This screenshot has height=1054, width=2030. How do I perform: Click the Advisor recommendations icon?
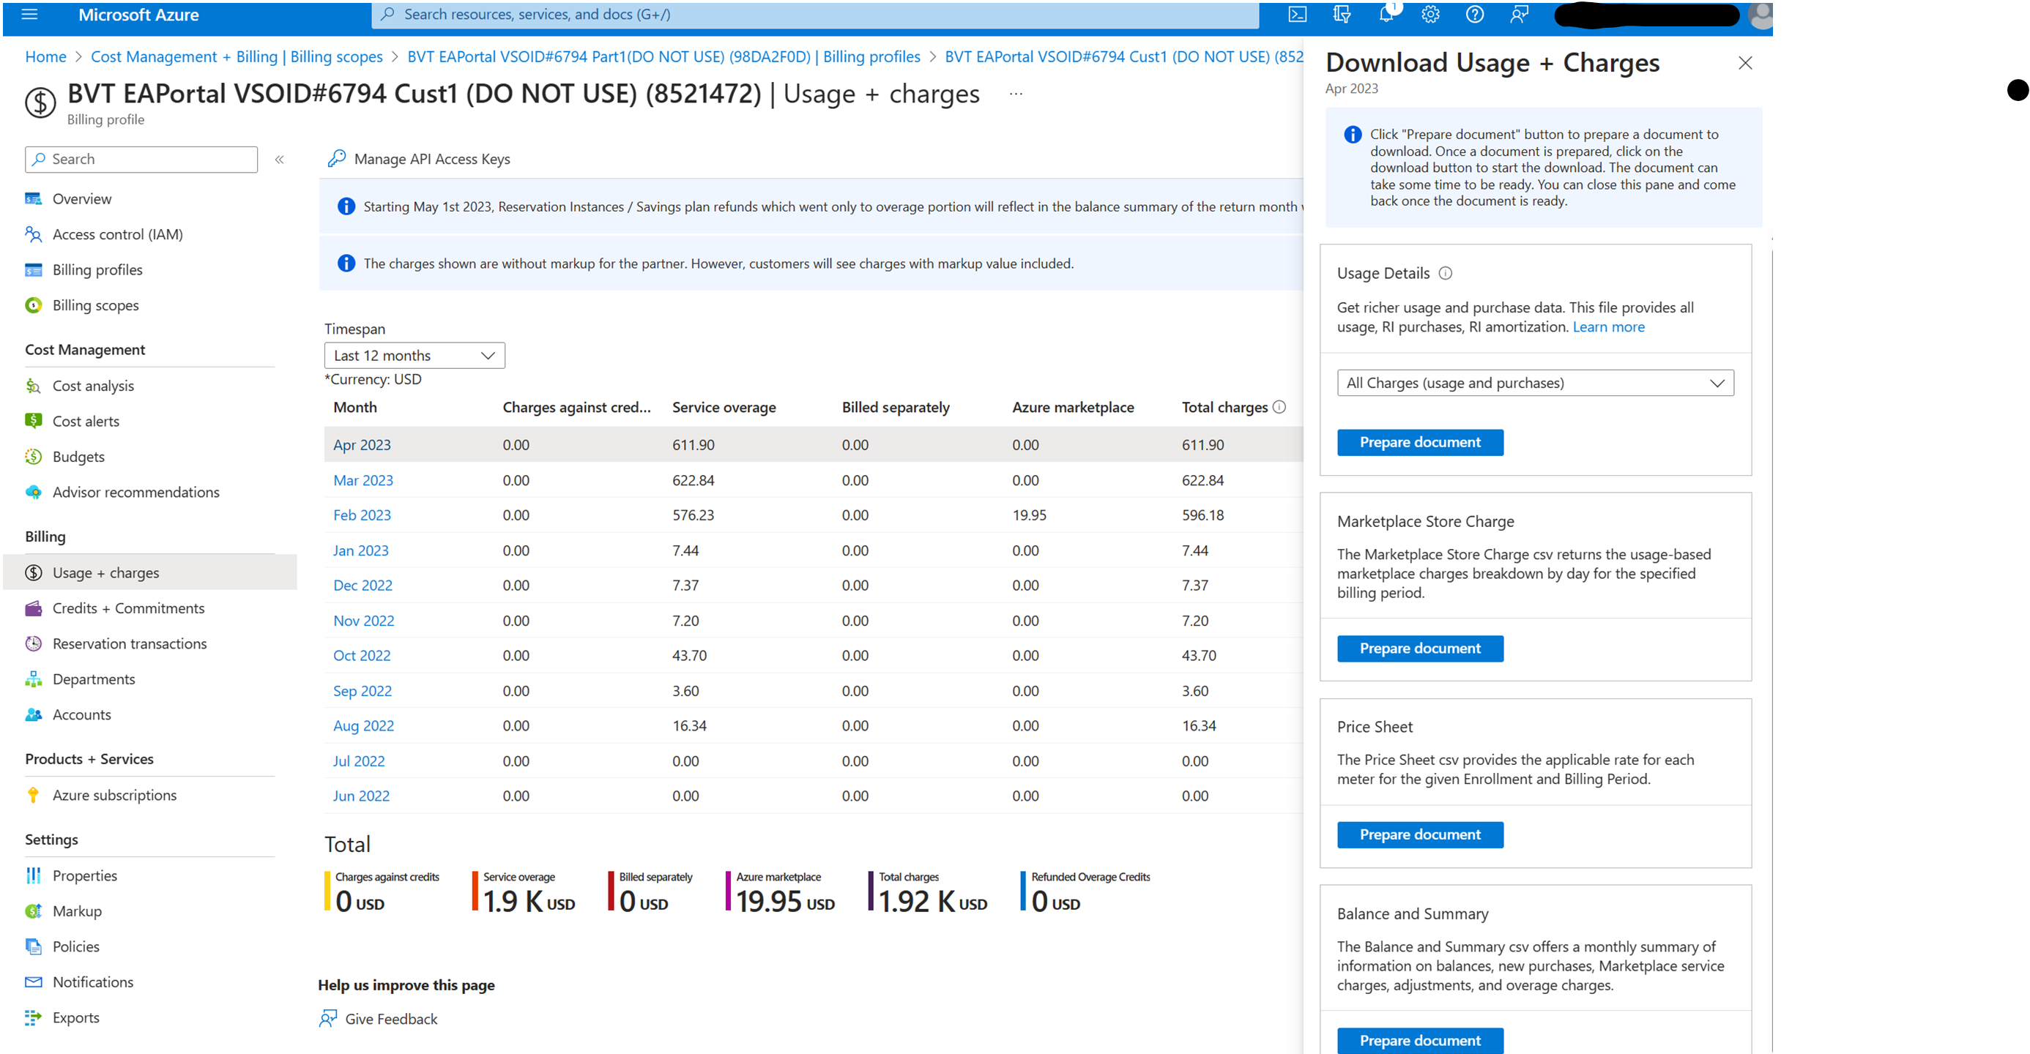pos(33,492)
